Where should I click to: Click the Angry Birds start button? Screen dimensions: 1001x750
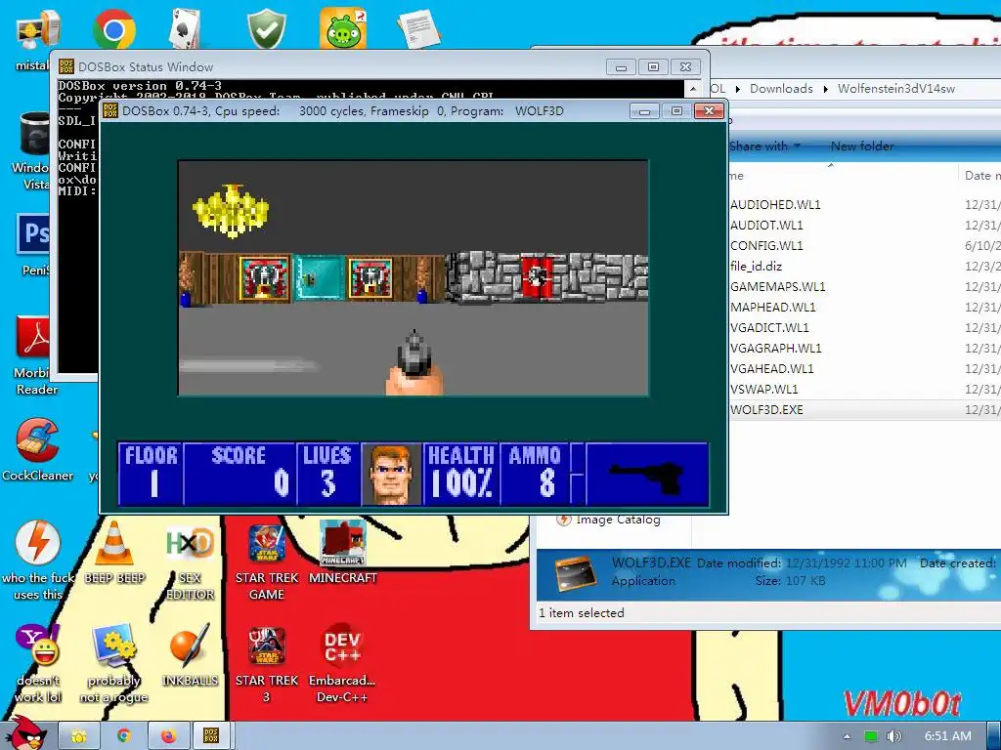pyautogui.click(x=24, y=733)
